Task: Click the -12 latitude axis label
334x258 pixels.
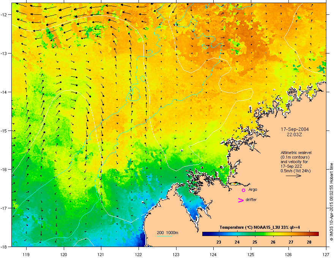Action: (4, 15)
